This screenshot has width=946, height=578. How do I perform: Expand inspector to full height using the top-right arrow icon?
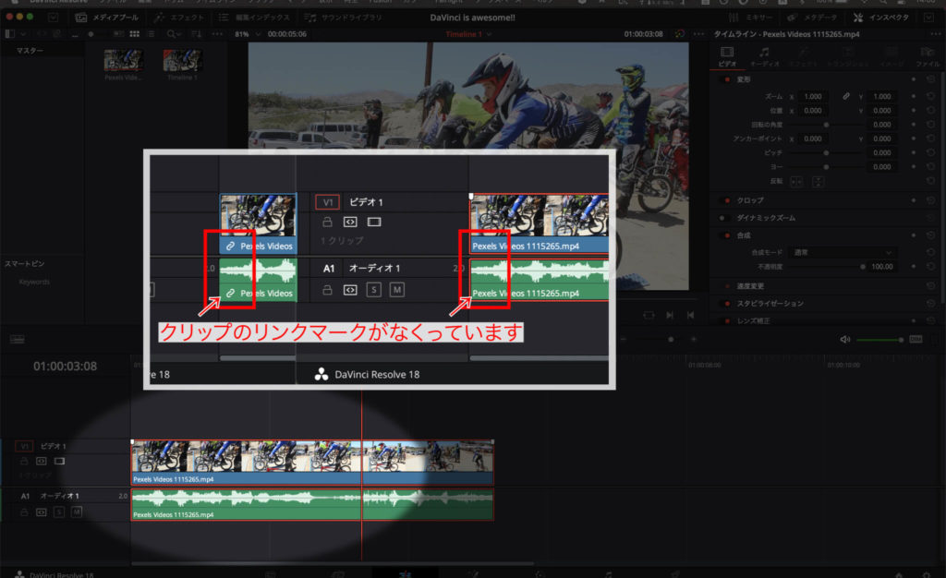[929, 18]
